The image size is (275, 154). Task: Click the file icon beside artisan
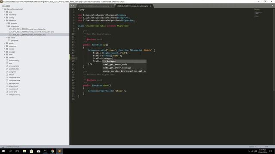tap(7, 74)
